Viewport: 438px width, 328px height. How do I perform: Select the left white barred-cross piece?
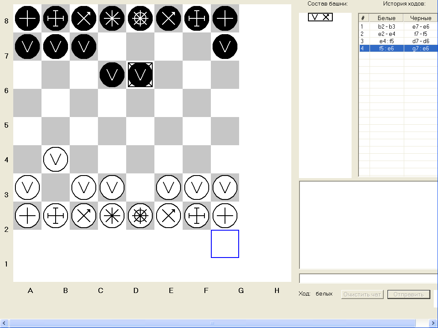[56, 216]
